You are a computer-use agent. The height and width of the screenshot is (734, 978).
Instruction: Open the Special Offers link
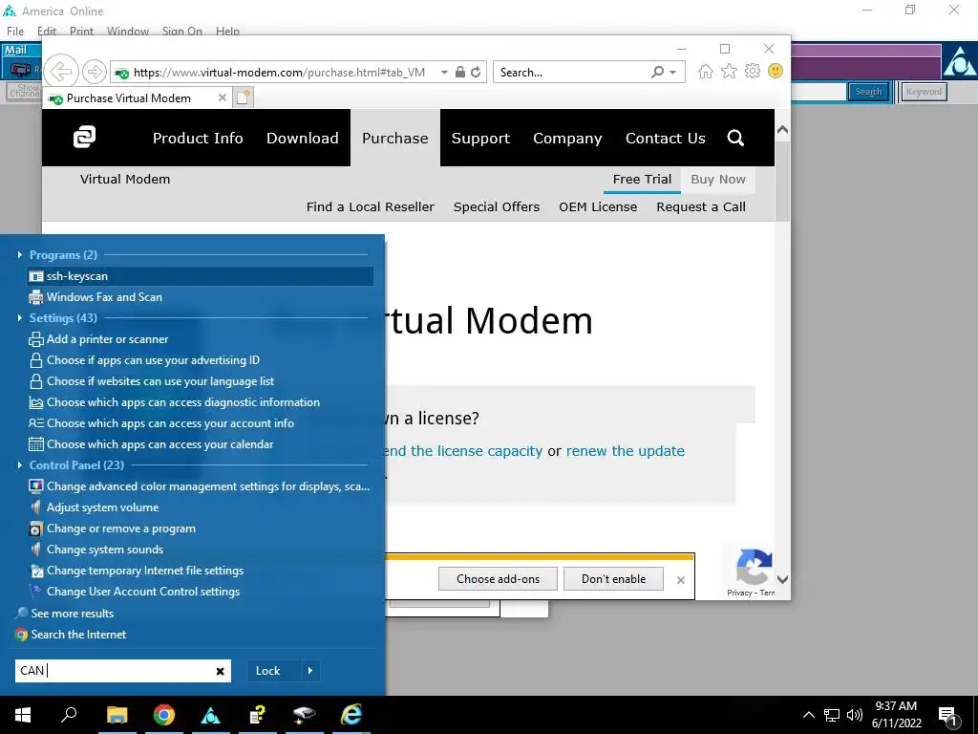(497, 207)
